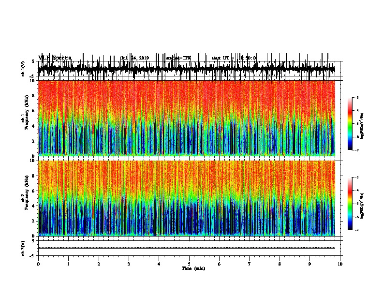383x296 pixels.
Task: Click inside the ch.2 spectrogram plot
Action: (187, 198)
